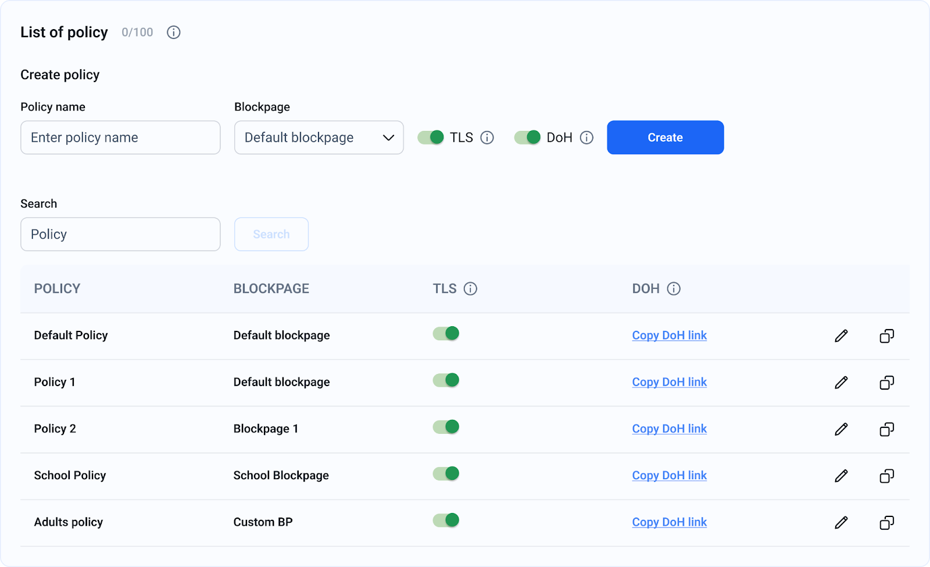
Task: Focus the Enter policy name field
Action: click(x=120, y=137)
